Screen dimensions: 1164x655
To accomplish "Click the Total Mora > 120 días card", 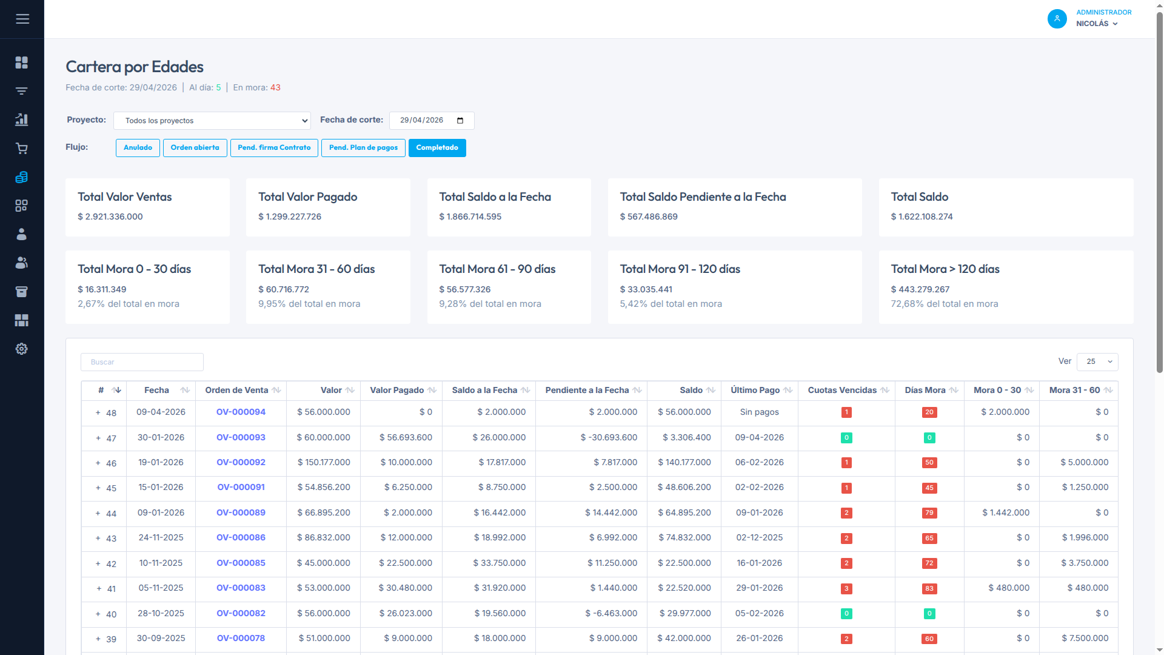I will pyautogui.click(x=1006, y=287).
